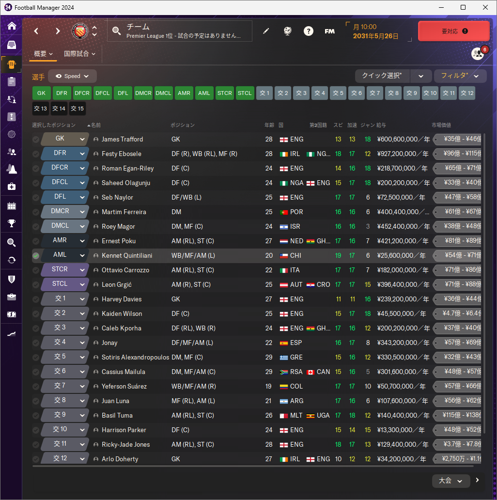The height and width of the screenshot is (500, 497).
Task: Open the STCR position dropdown for Ottavio Carrozzo
Action: pyautogui.click(x=65, y=270)
